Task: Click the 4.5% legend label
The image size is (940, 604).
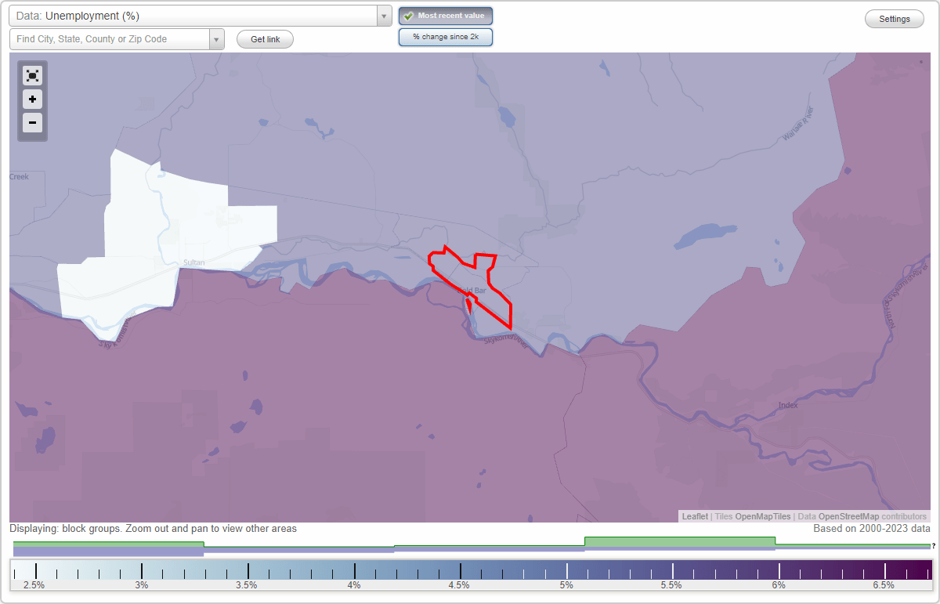Action: point(459,584)
